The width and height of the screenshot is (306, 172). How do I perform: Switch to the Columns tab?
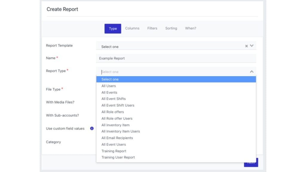point(132,28)
